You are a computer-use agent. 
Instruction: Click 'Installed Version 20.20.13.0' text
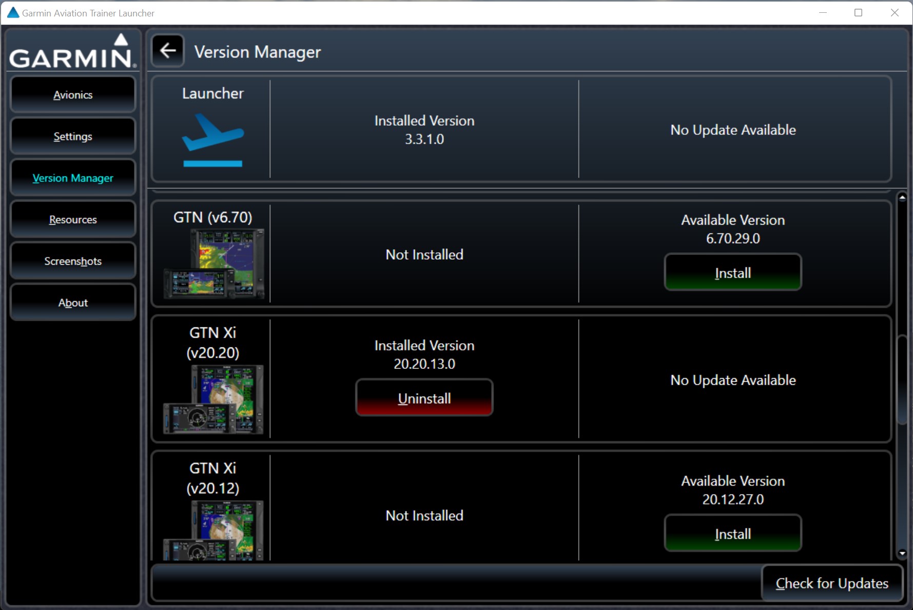(x=424, y=355)
